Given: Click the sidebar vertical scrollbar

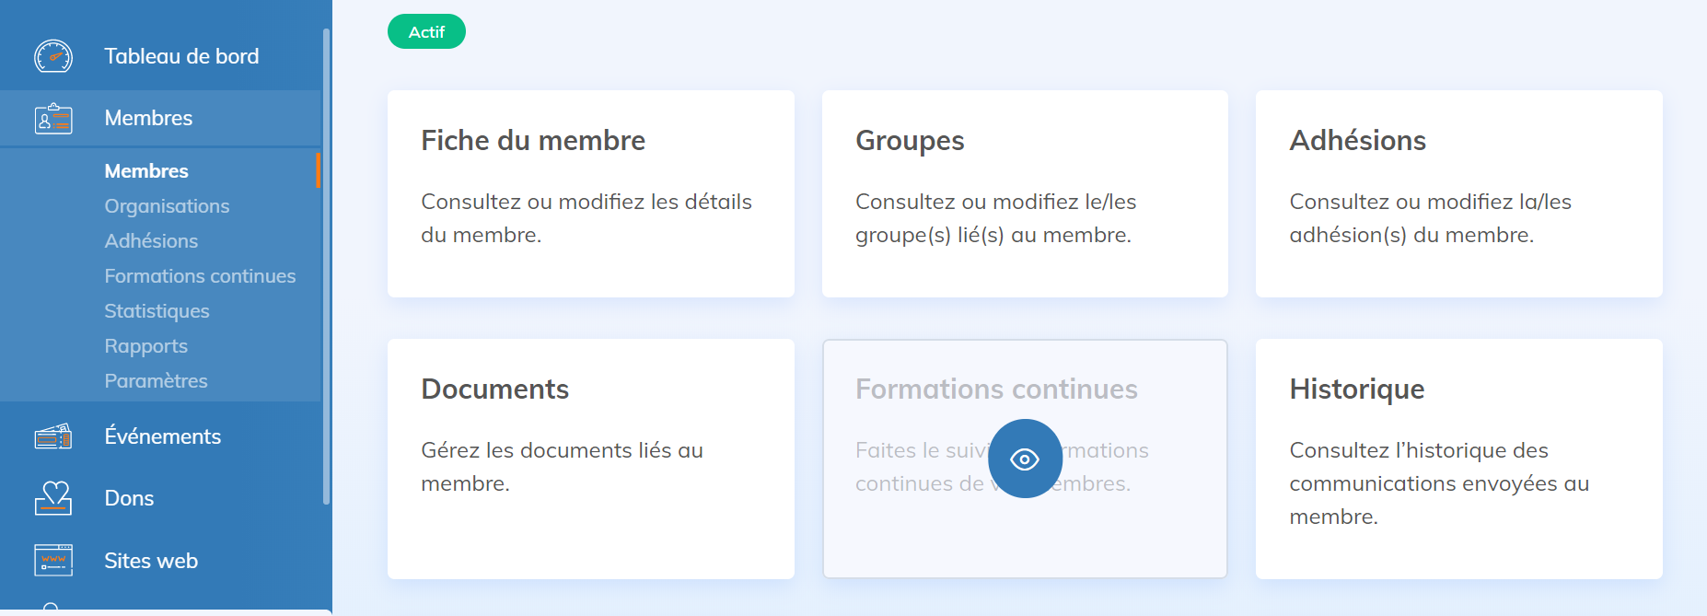Looking at the screenshot, I should point(326,267).
